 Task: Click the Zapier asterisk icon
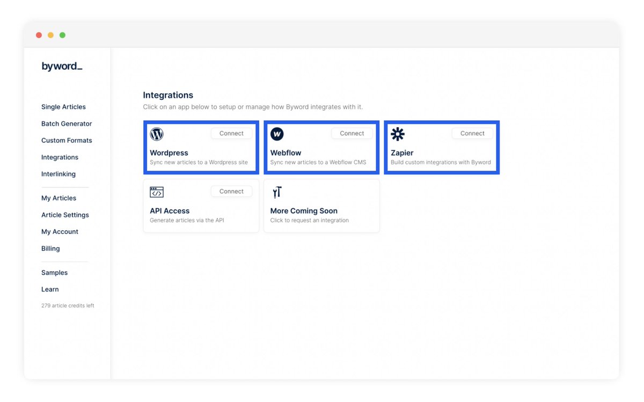[398, 134]
